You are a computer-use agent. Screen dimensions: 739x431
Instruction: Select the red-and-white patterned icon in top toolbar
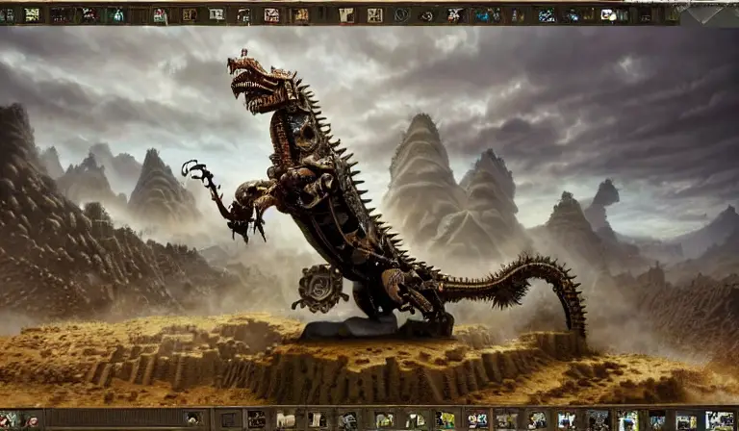tap(271, 15)
